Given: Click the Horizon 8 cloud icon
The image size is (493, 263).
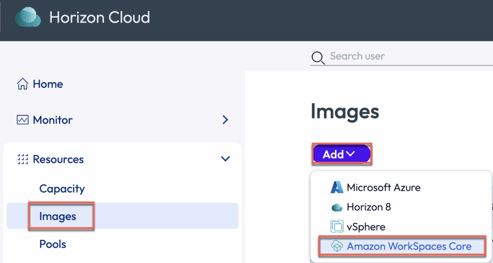Looking at the screenshot, I should tap(337, 208).
